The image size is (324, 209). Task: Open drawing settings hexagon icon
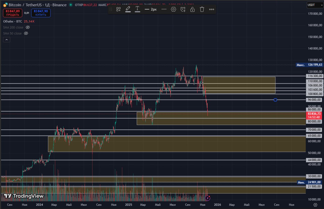pyautogui.click(x=173, y=9)
